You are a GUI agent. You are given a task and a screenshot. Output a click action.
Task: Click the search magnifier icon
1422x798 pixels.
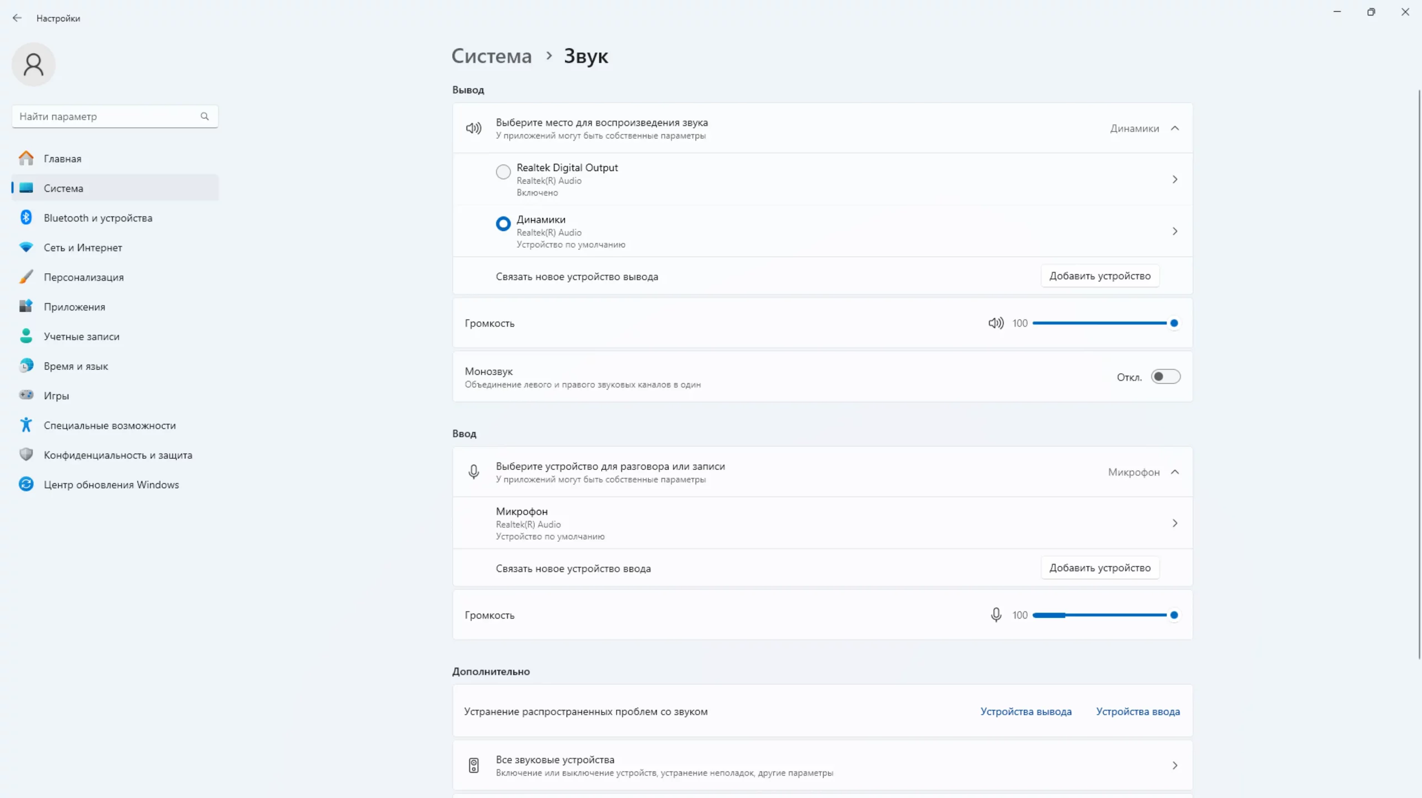click(204, 116)
